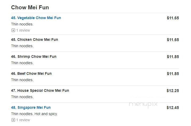
Task: Click the menupix watermark logo
Action: (x=143, y=104)
